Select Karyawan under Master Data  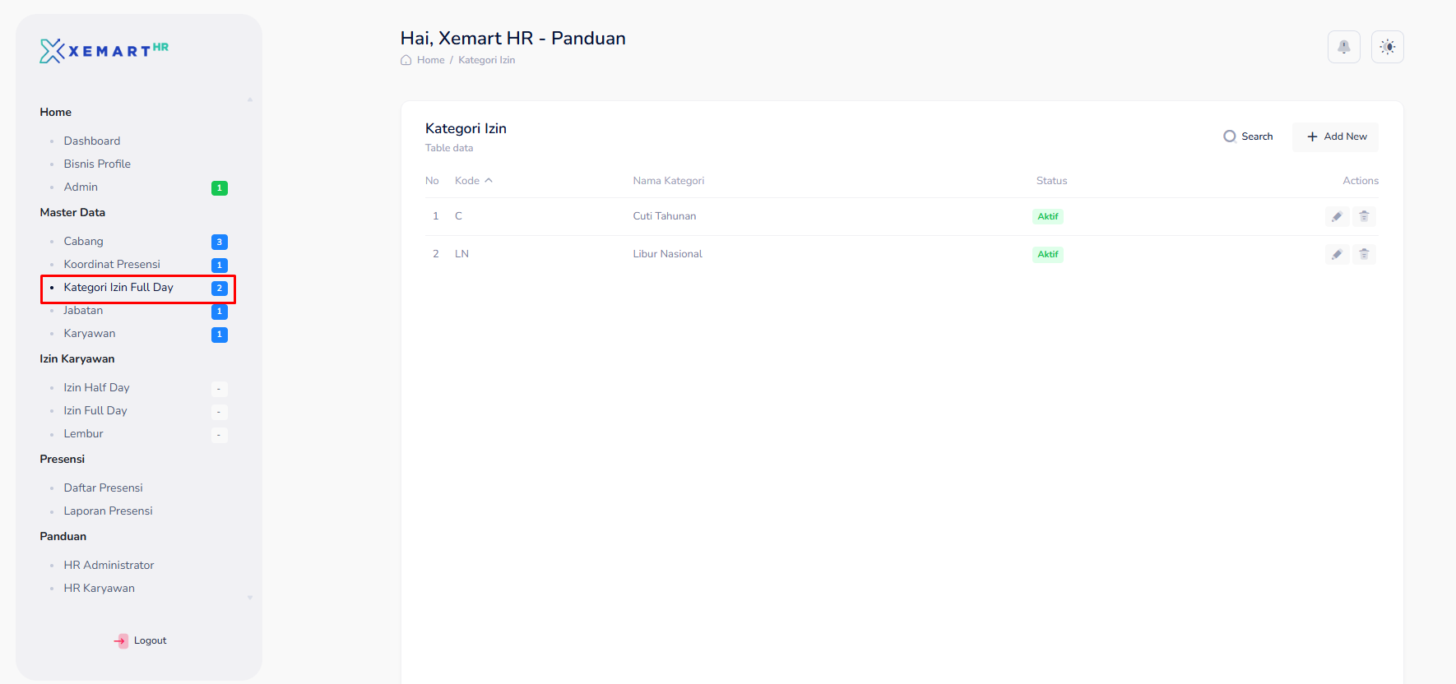[x=90, y=334]
